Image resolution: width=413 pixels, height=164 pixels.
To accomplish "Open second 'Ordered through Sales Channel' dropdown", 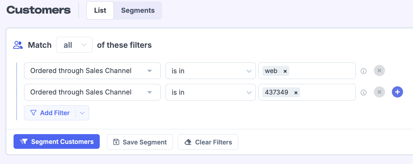I will click(x=92, y=92).
